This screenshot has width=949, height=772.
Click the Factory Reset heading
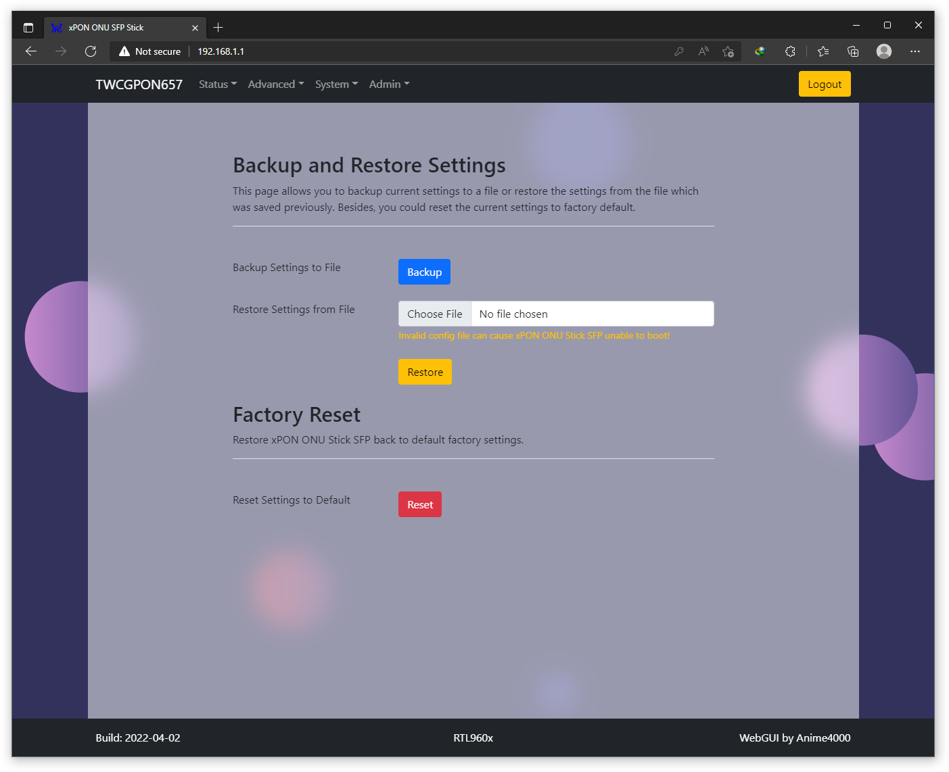[x=296, y=414]
